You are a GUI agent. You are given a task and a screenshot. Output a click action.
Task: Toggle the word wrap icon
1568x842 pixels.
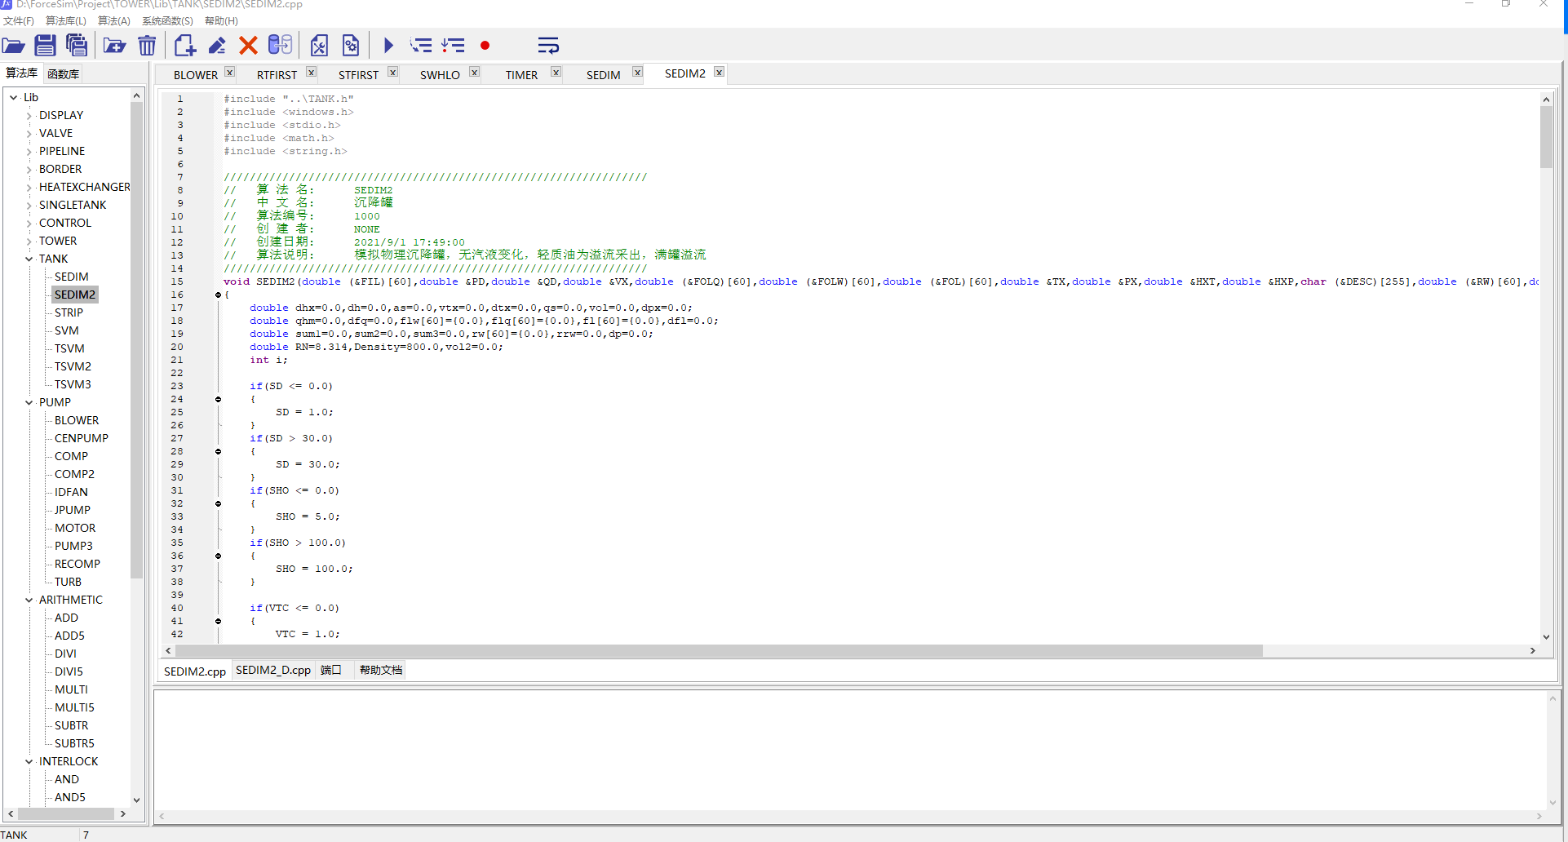coord(548,46)
